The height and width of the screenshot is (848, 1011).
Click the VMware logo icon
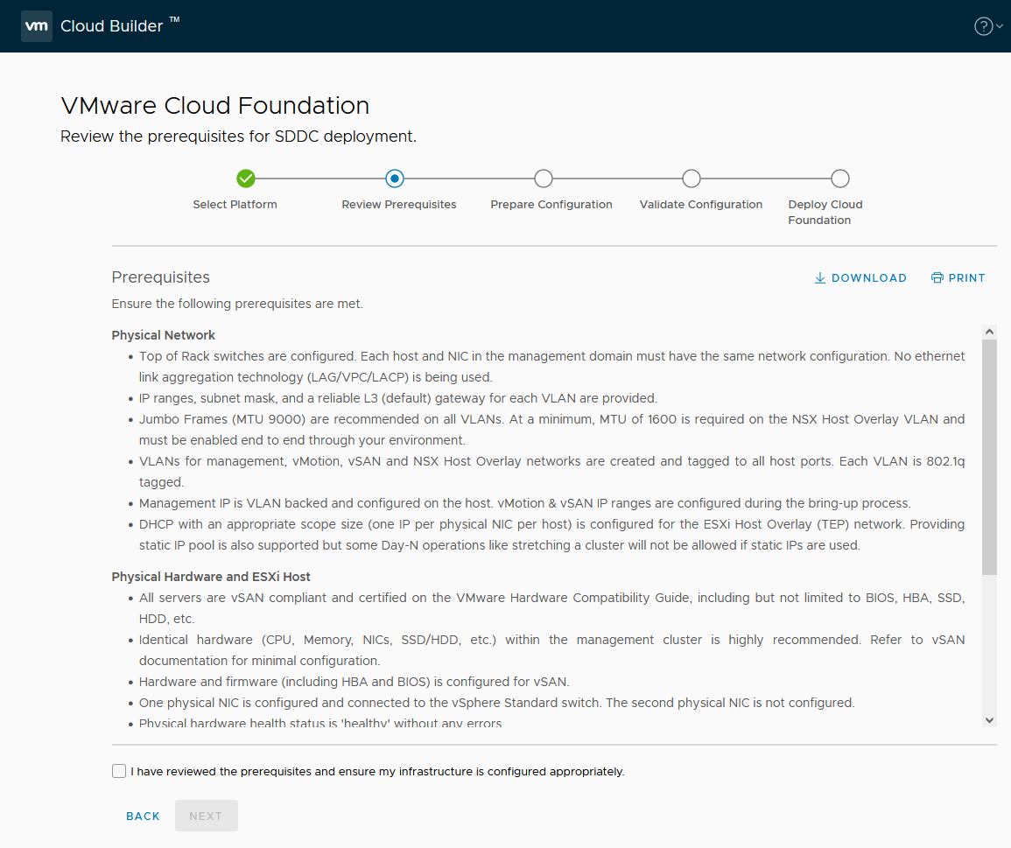click(36, 25)
